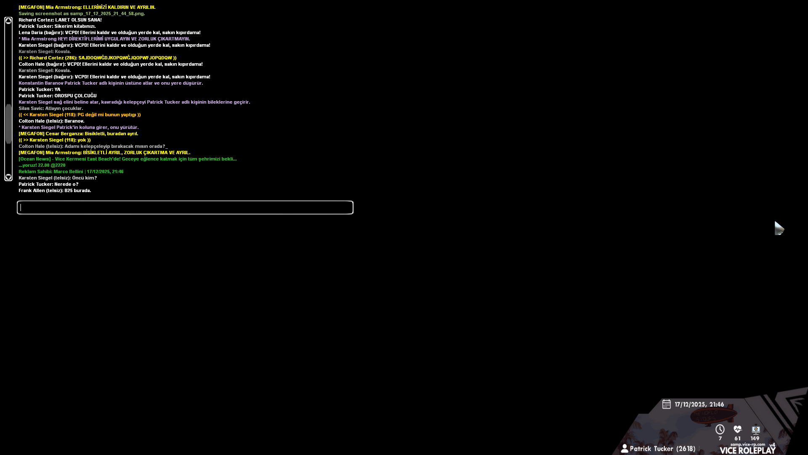Click the calendar icon beside the date

click(666, 404)
